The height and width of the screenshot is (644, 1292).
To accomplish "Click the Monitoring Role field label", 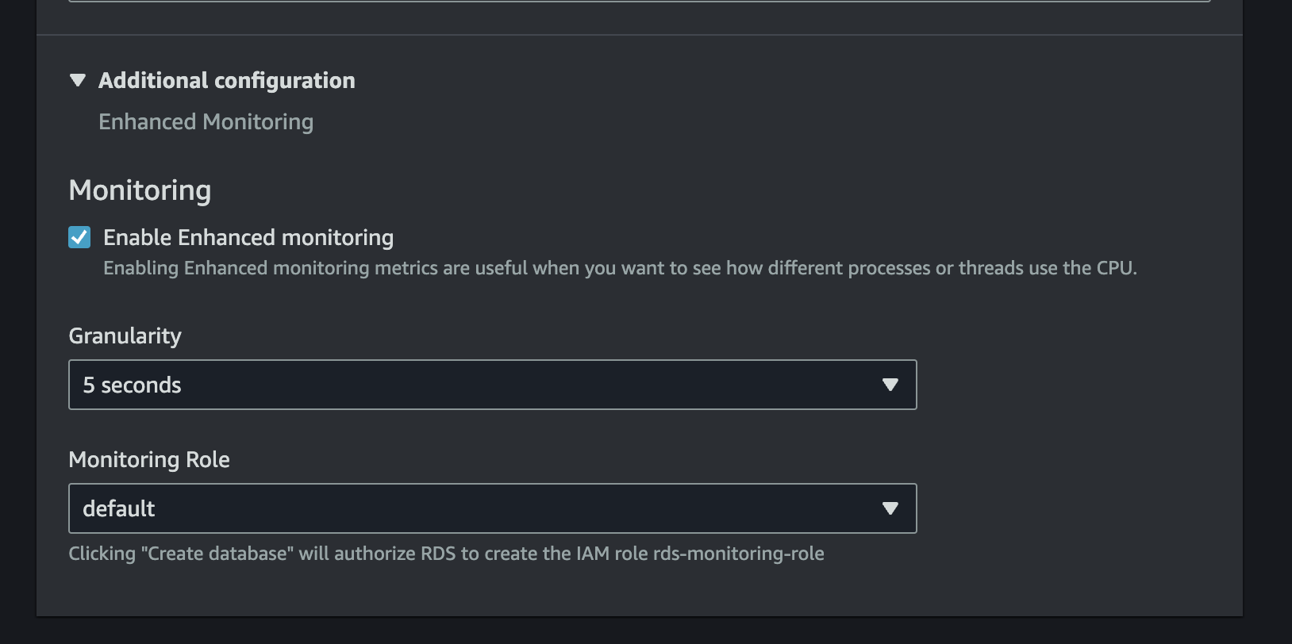I will [149, 459].
